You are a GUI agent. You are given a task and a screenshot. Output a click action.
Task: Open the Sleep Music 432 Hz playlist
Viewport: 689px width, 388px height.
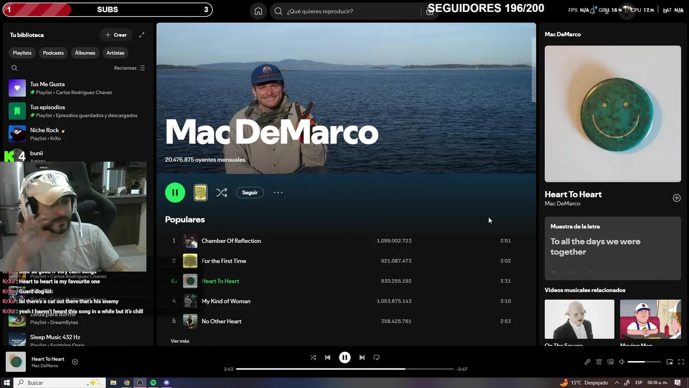click(x=78, y=340)
